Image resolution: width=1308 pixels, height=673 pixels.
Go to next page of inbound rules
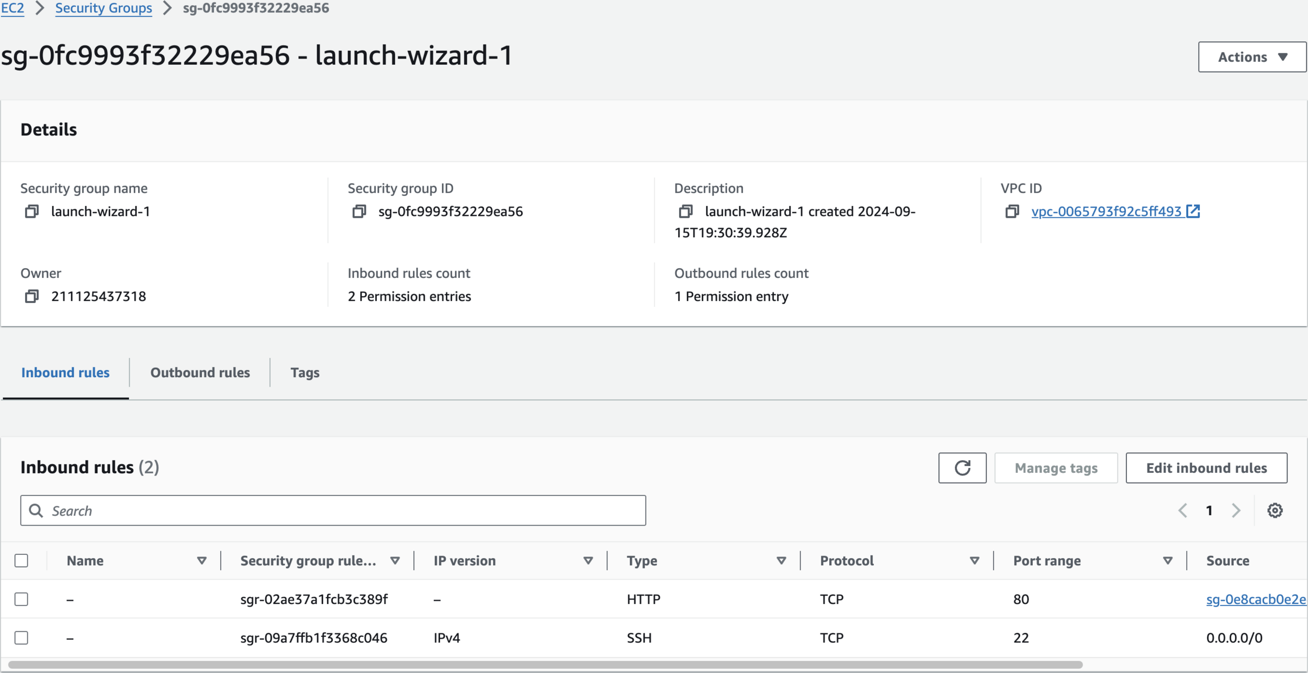[x=1236, y=510]
